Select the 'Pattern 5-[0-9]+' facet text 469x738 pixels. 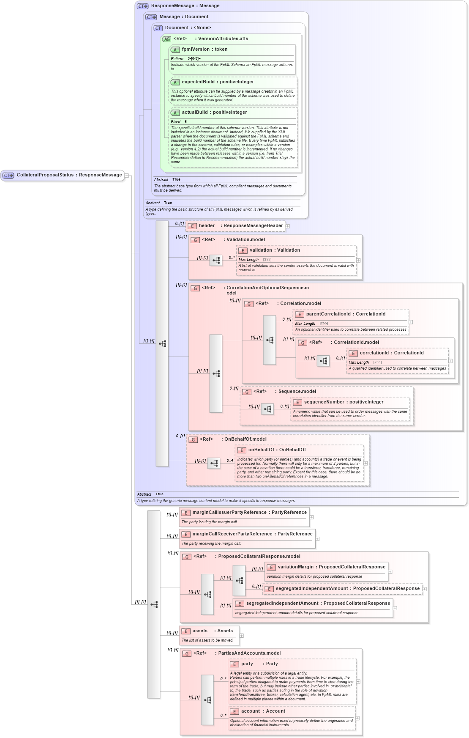point(186,59)
